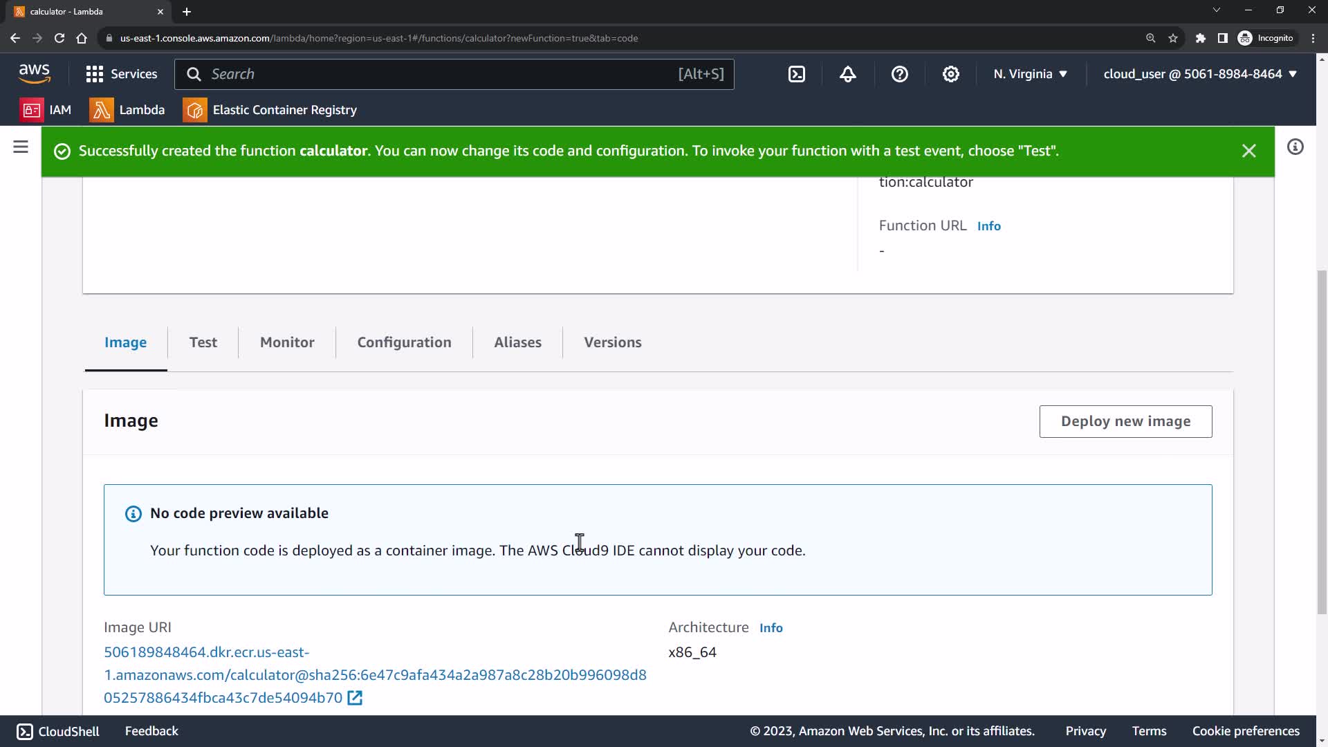Open the console settings gear icon
This screenshot has height=747, width=1328.
coord(951,74)
